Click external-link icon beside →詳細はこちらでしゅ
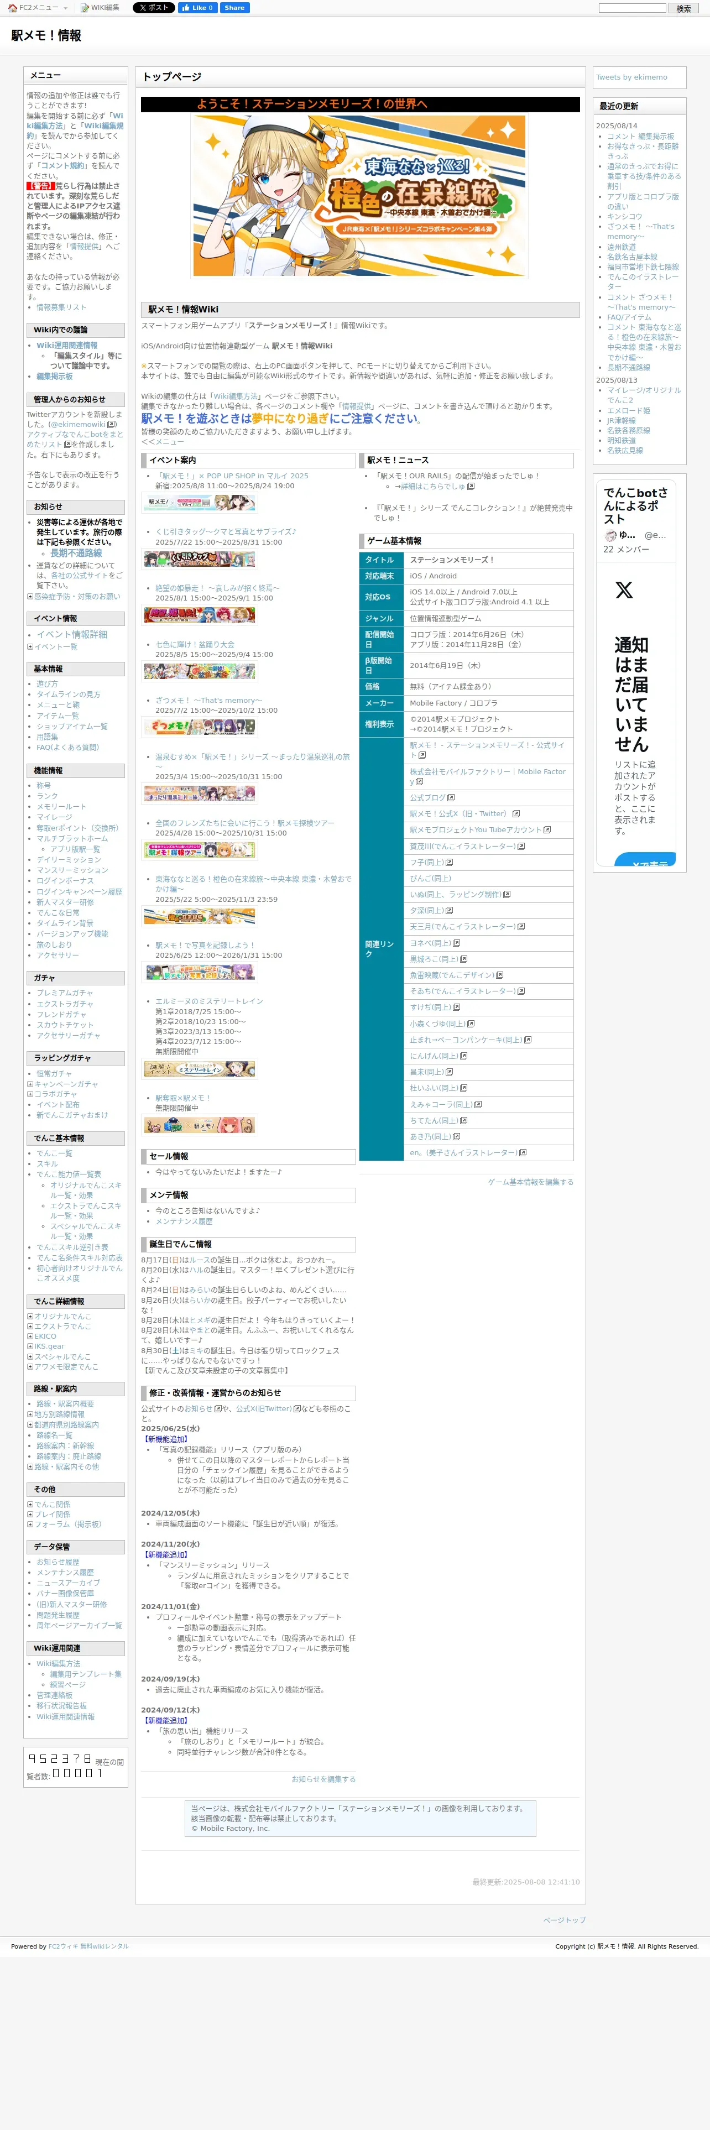The image size is (710, 2130). (x=471, y=486)
